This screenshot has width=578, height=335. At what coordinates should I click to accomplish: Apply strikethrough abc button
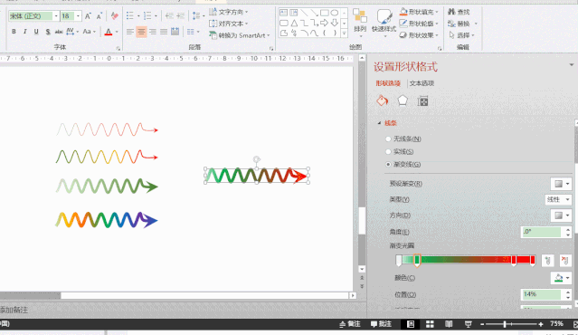point(59,32)
